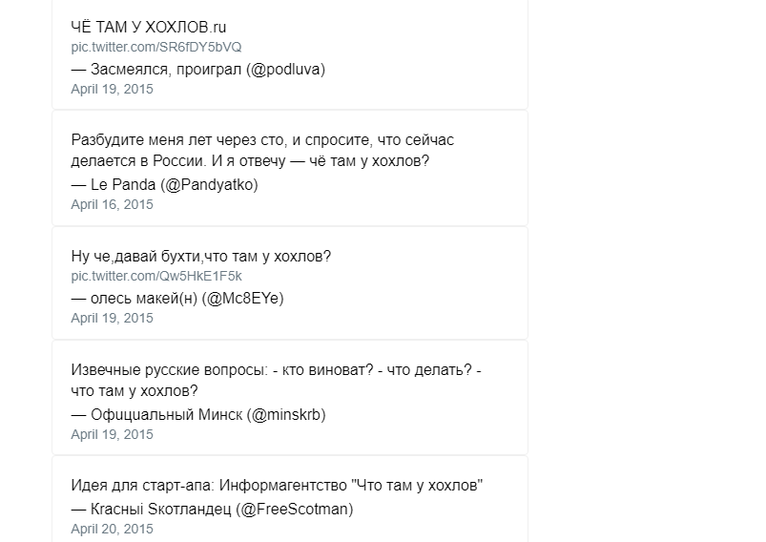Click the April 19, 2015 date under @podluva
This screenshot has height=542, width=766.
(x=112, y=89)
